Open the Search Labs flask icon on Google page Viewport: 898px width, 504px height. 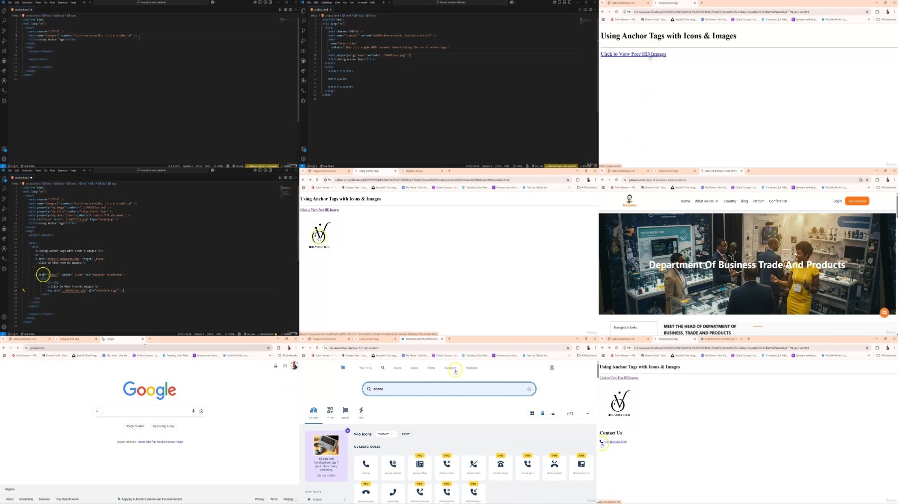(275, 365)
